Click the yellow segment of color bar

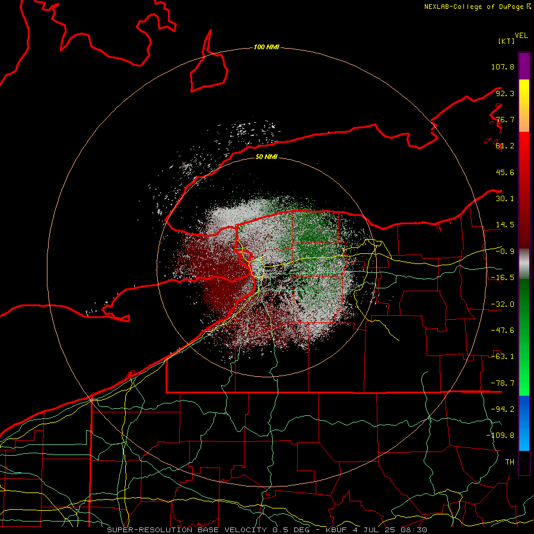[x=524, y=106]
